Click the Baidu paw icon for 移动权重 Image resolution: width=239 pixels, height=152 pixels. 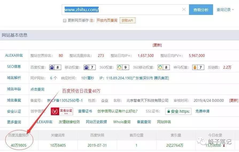click(x=86, y=67)
